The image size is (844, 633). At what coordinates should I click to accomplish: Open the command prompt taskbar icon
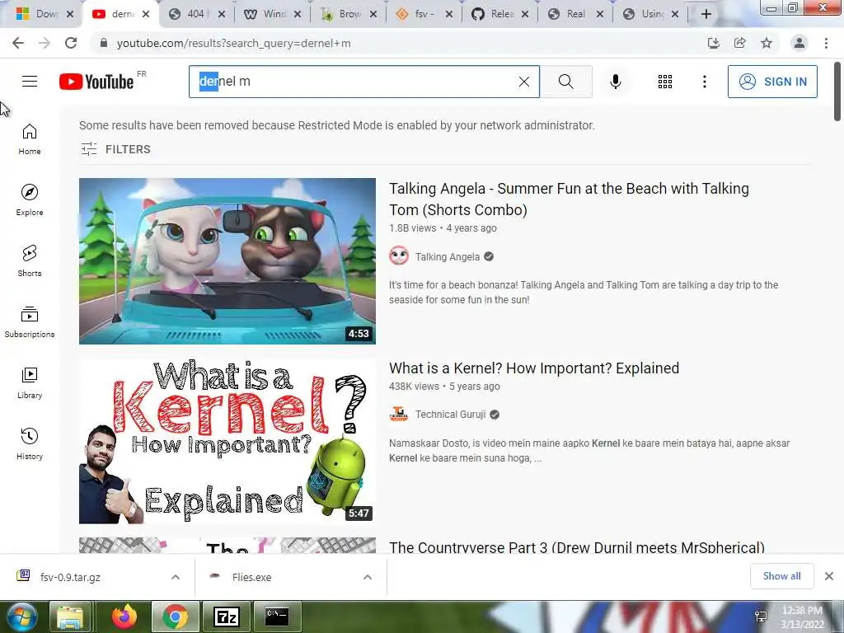pyautogui.click(x=277, y=617)
